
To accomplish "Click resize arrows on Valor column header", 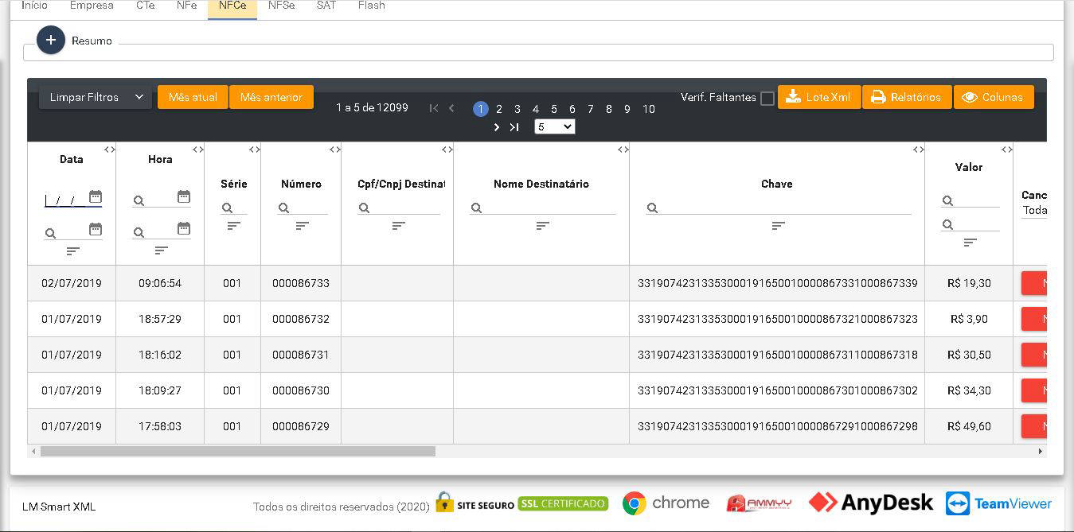I will coord(1006,150).
